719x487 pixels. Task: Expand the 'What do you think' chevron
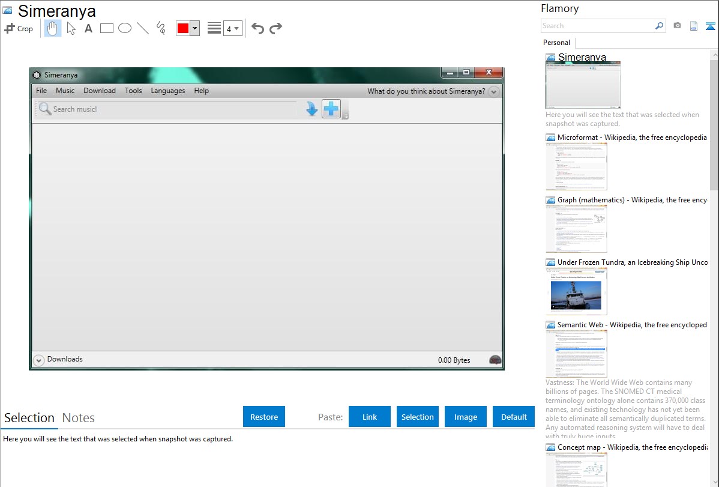493,91
